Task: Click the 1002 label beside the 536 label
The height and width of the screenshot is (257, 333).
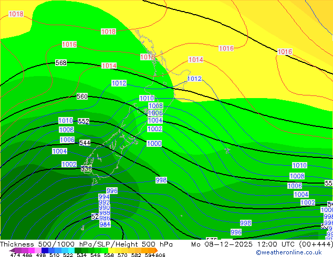Action: click(x=69, y=165)
